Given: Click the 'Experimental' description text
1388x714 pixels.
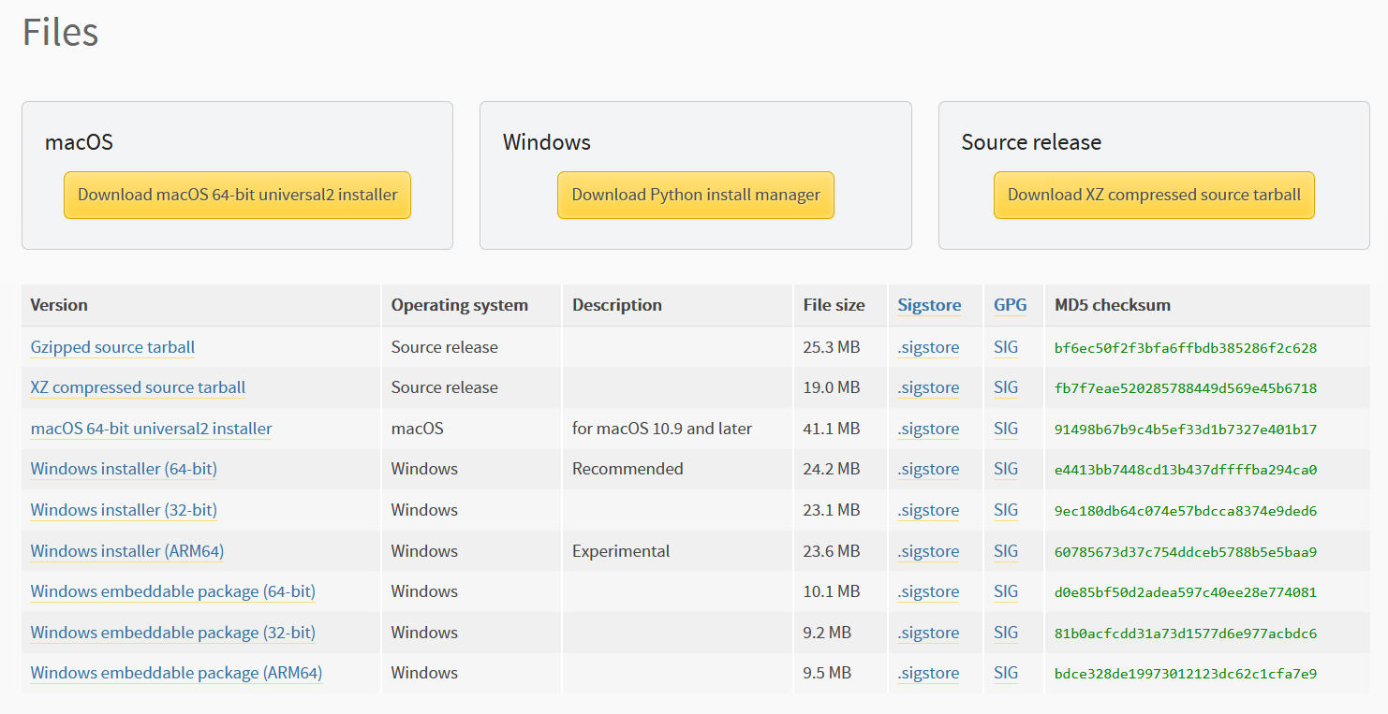Looking at the screenshot, I should [x=621, y=551].
